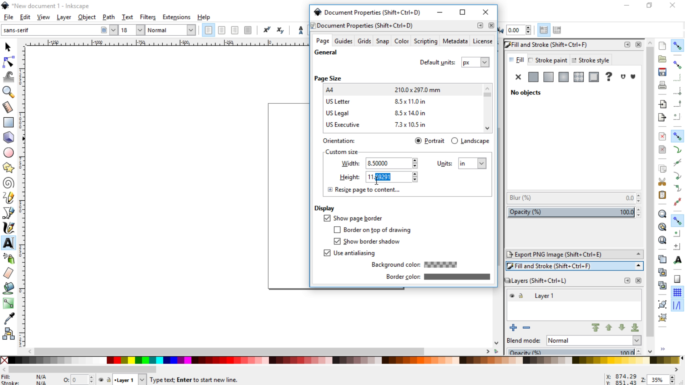685x385 pixels.
Task: Toggle subscript text icon
Action: click(x=280, y=30)
